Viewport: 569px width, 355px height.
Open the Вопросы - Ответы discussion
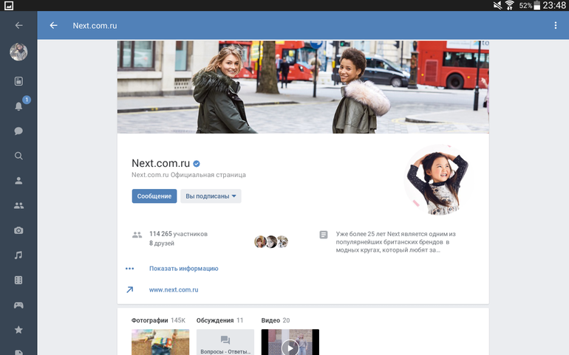point(225,342)
